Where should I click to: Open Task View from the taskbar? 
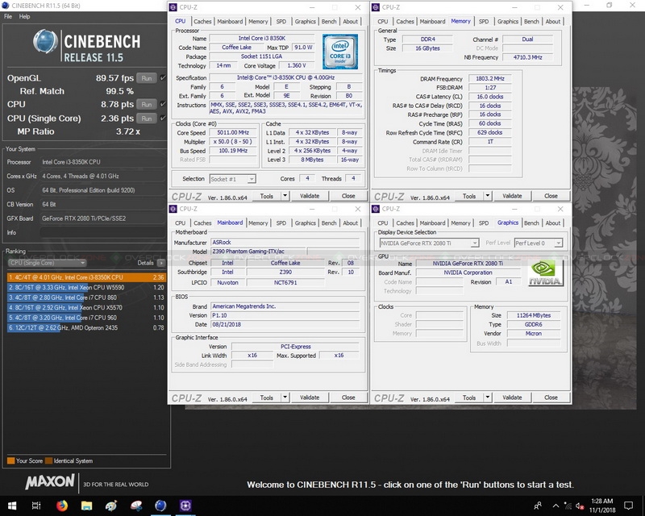point(36,506)
